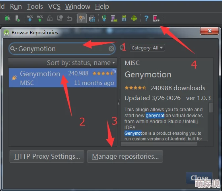Open search history magnifier dropdown
Image resolution: width=222 pixels, height=191 pixels.
coord(14,49)
